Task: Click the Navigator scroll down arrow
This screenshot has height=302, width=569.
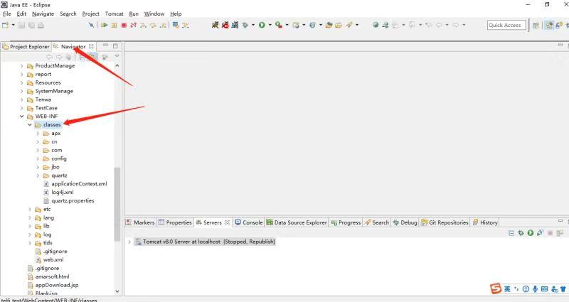Action: 117,291
